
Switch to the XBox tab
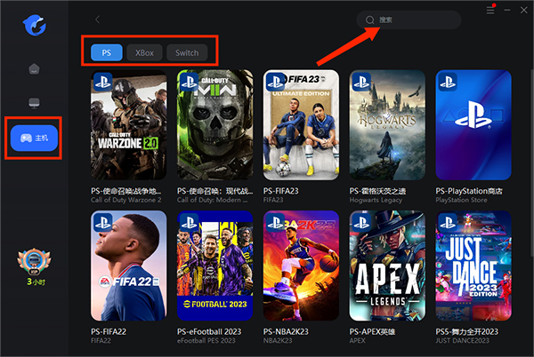tap(144, 52)
